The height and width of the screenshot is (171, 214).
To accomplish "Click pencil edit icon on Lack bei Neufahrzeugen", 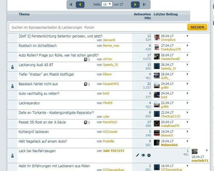I will (x=137, y=155).
